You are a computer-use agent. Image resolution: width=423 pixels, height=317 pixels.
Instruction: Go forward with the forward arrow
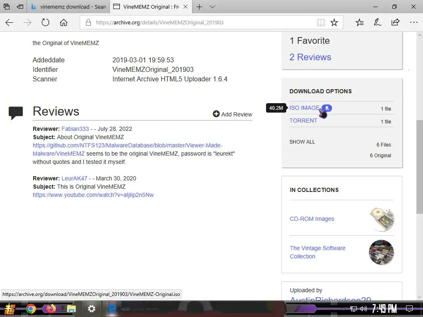(27, 22)
